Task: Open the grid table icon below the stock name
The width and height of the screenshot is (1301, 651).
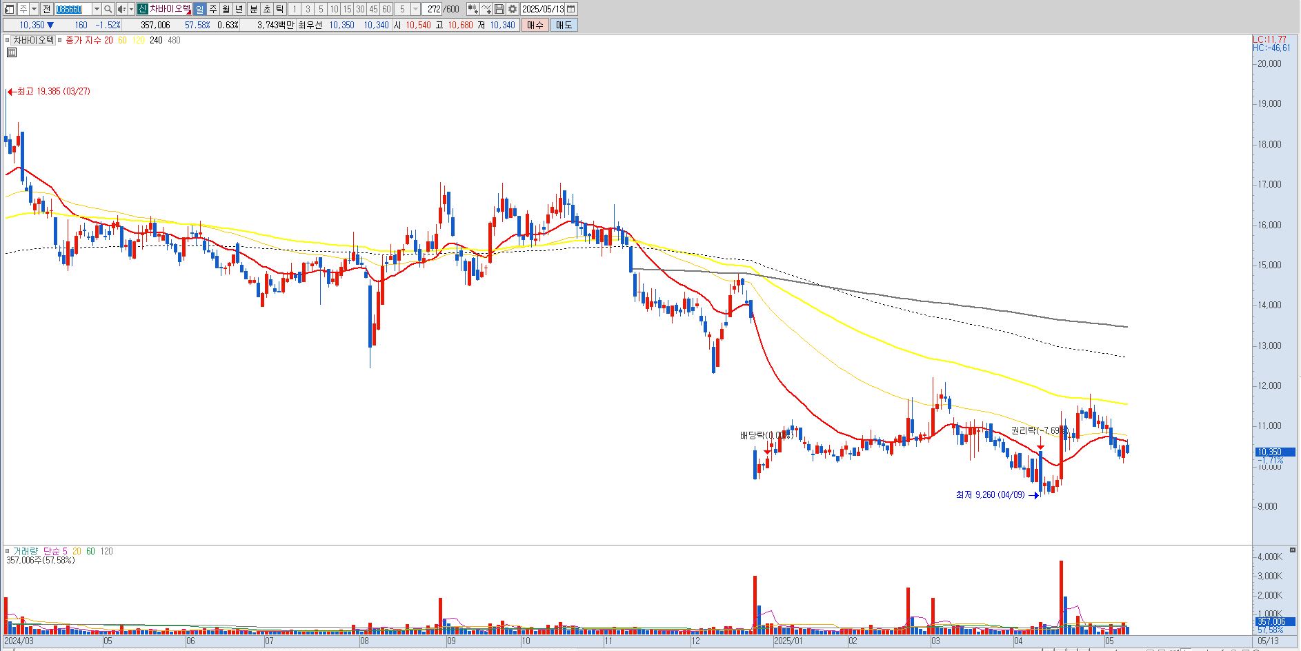Action: (x=11, y=52)
